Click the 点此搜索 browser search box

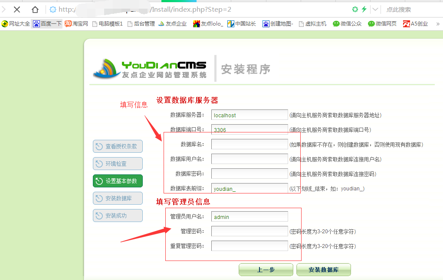[410, 10]
